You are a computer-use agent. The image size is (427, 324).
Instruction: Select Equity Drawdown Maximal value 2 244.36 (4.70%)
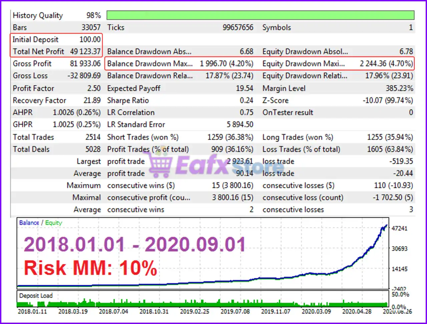(386, 63)
